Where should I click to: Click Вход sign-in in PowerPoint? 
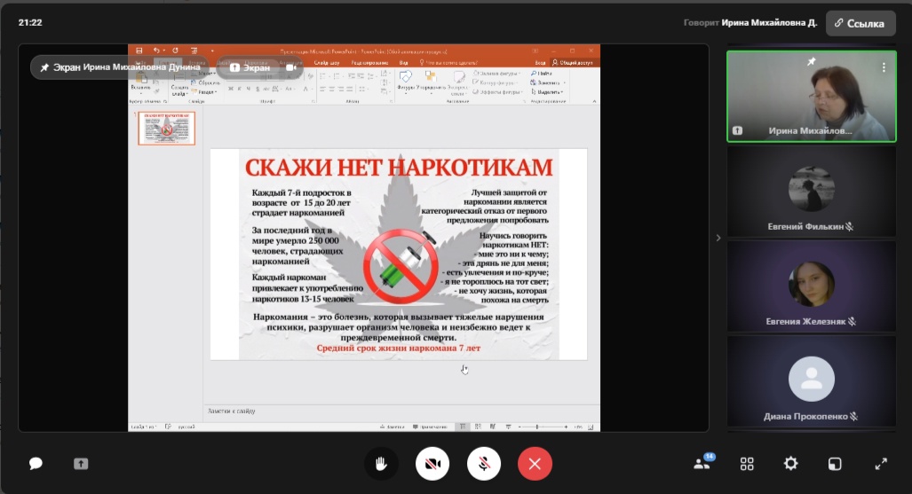coord(540,62)
